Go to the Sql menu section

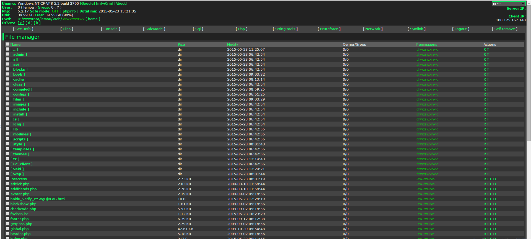click(198, 29)
